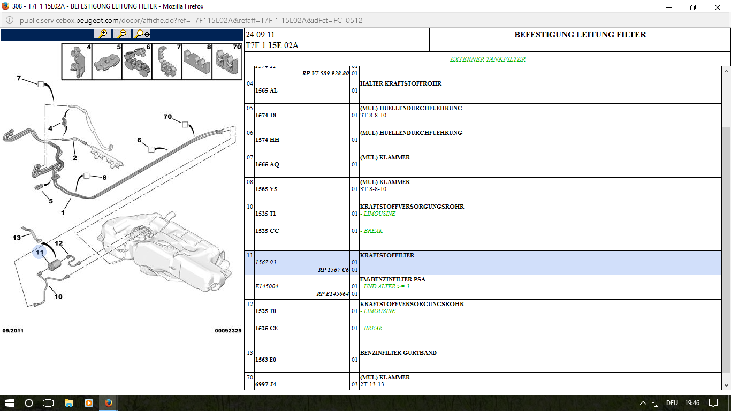Viewport: 731px width, 411px height.
Task: Click the page info icon in address bar
Action: coord(10,20)
